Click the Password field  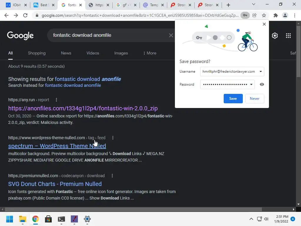click(x=227, y=84)
